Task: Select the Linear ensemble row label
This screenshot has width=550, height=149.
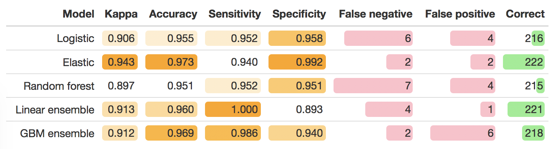Action: click(x=55, y=110)
